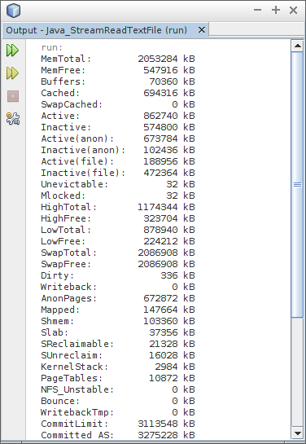Click the Inactive: 574800 kB line
306x444 pixels.
[118, 127]
